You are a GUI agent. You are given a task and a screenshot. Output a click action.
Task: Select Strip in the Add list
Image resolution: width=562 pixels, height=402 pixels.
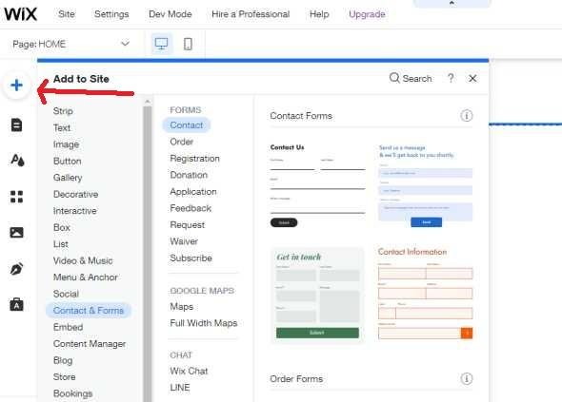(63, 111)
